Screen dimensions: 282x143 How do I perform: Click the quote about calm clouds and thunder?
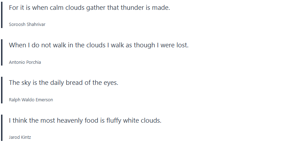click(x=89, y=8)
